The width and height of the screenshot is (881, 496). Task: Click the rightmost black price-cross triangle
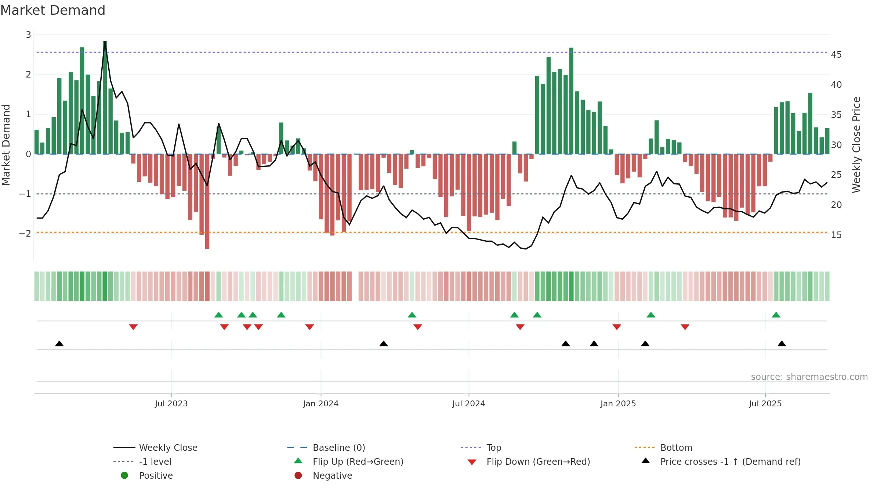pos(782,344)
